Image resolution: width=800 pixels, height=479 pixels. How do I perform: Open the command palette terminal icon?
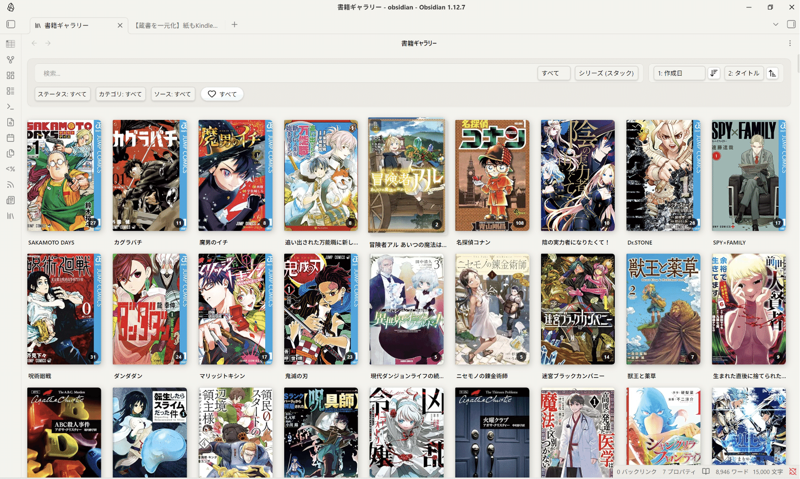pyautogui.click(x=10, y=106)
